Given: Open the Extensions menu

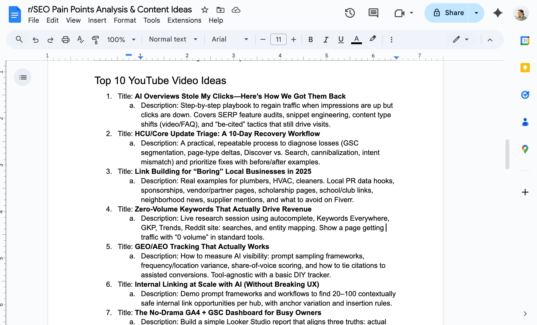Looking at the screenshot, I should 184,20.
